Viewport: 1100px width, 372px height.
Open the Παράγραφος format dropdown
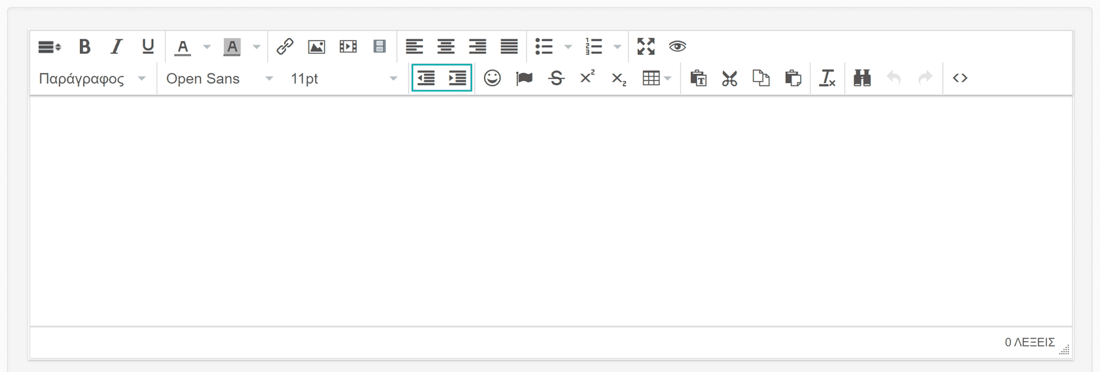(92, 78)
